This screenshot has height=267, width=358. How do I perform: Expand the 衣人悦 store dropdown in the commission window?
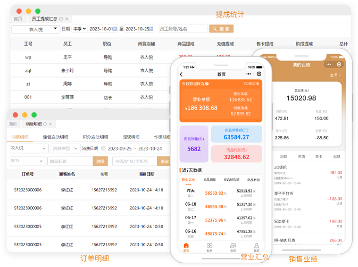[36, 29]
